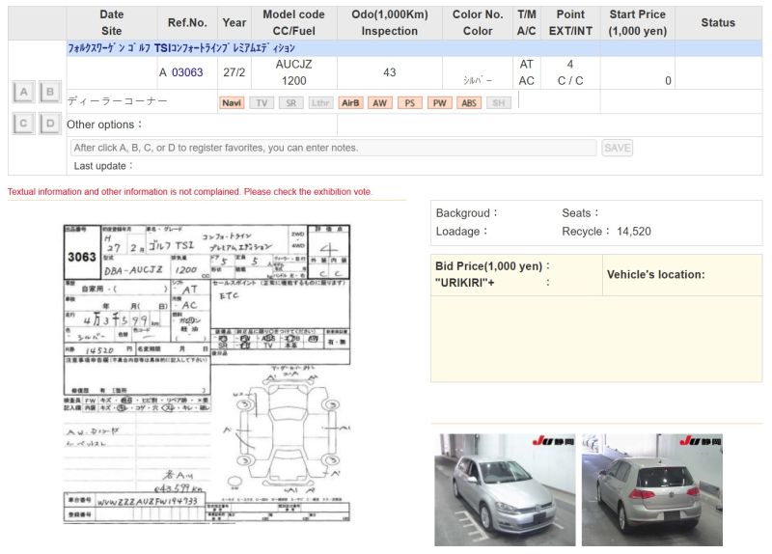Click the engine size 1200 value

pos(294,81)
